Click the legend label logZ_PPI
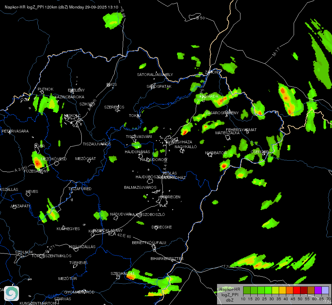Image resolution: width=332 pixels, height=305 pixels. [x=230, y=294]
